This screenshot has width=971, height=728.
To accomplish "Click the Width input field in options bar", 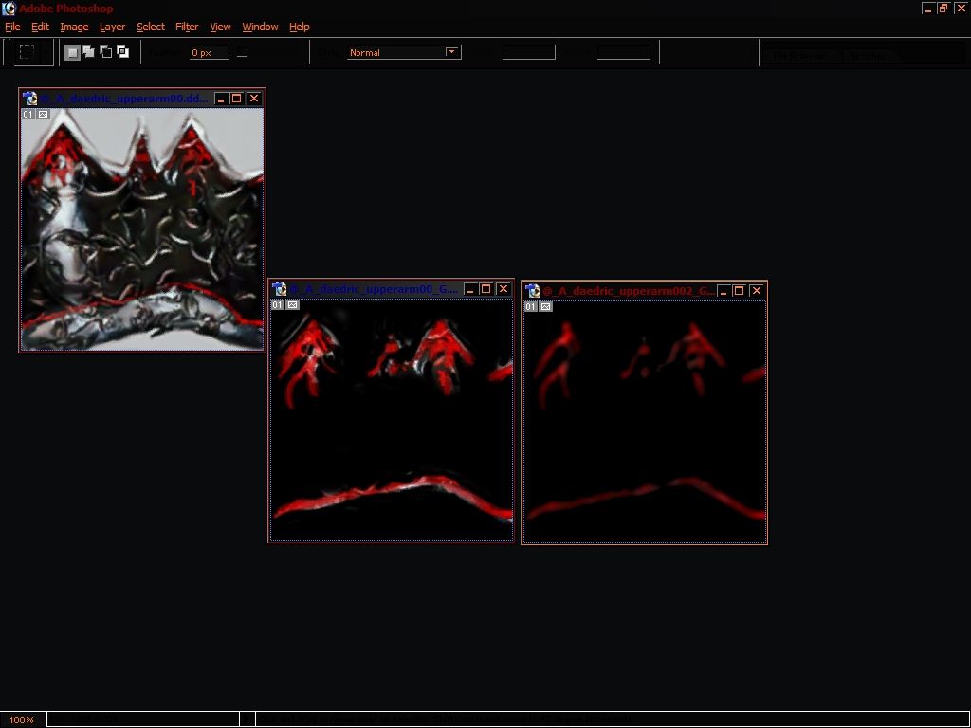I will [528, 53].
